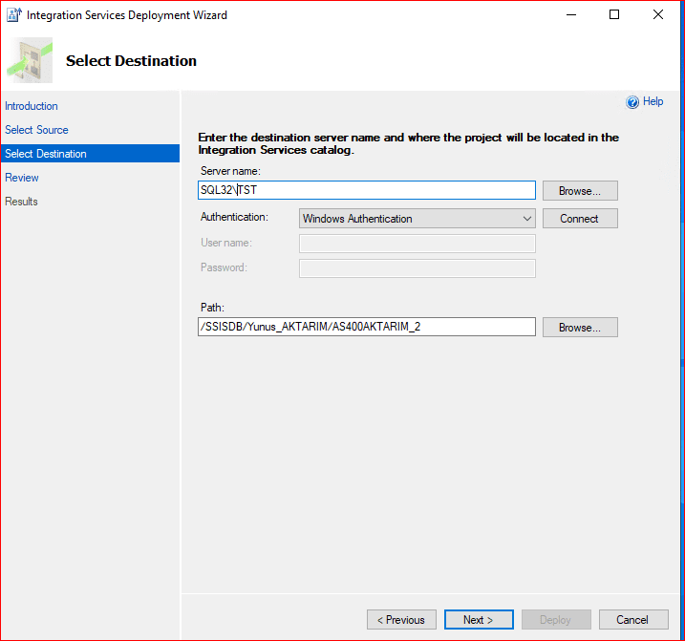
Task: Click the greyed-out Deploy button
Action: 555,620
